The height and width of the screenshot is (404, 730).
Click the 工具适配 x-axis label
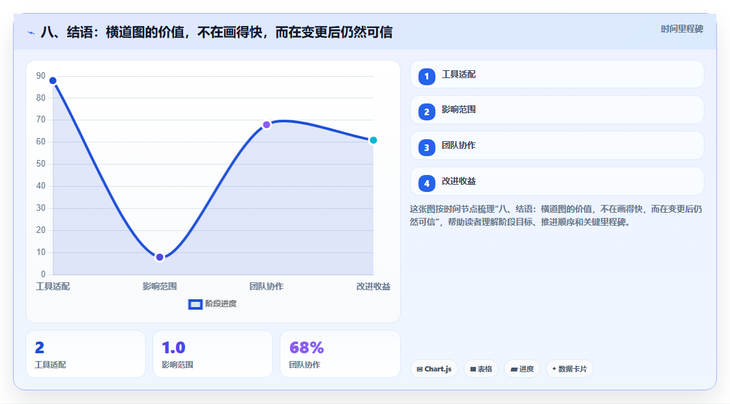[x=53, y=286]
